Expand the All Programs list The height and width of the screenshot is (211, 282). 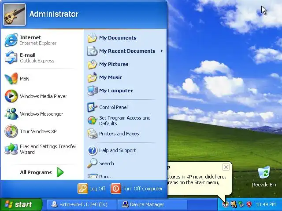(42, 172)
